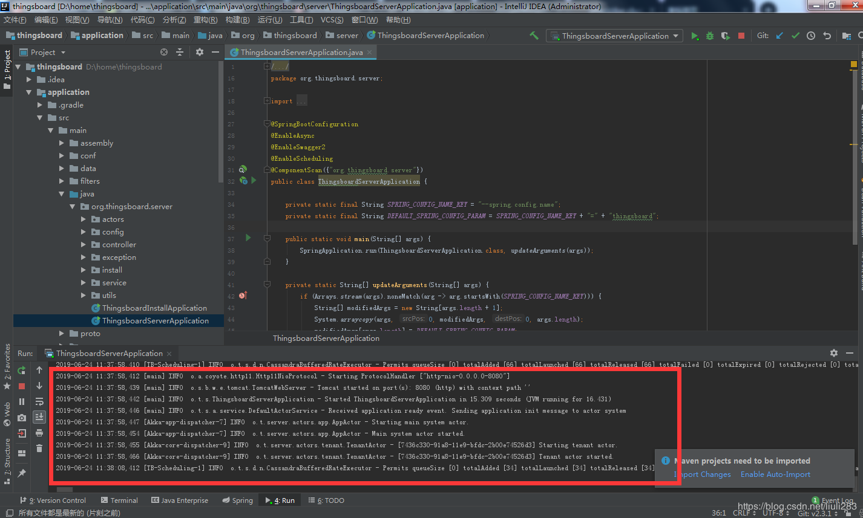Collapse the application module node

29,92
